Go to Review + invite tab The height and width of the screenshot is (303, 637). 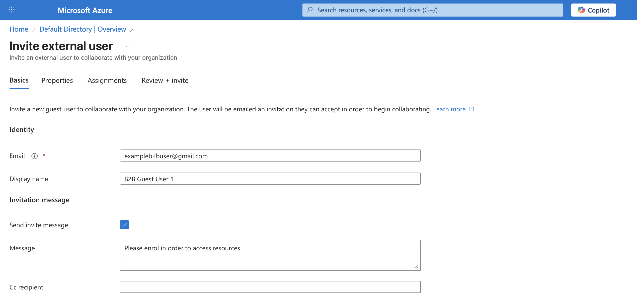pos(165,80)
